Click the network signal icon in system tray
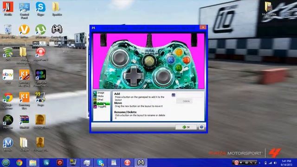The image size is (297, 167). click(x=270, y=163)
